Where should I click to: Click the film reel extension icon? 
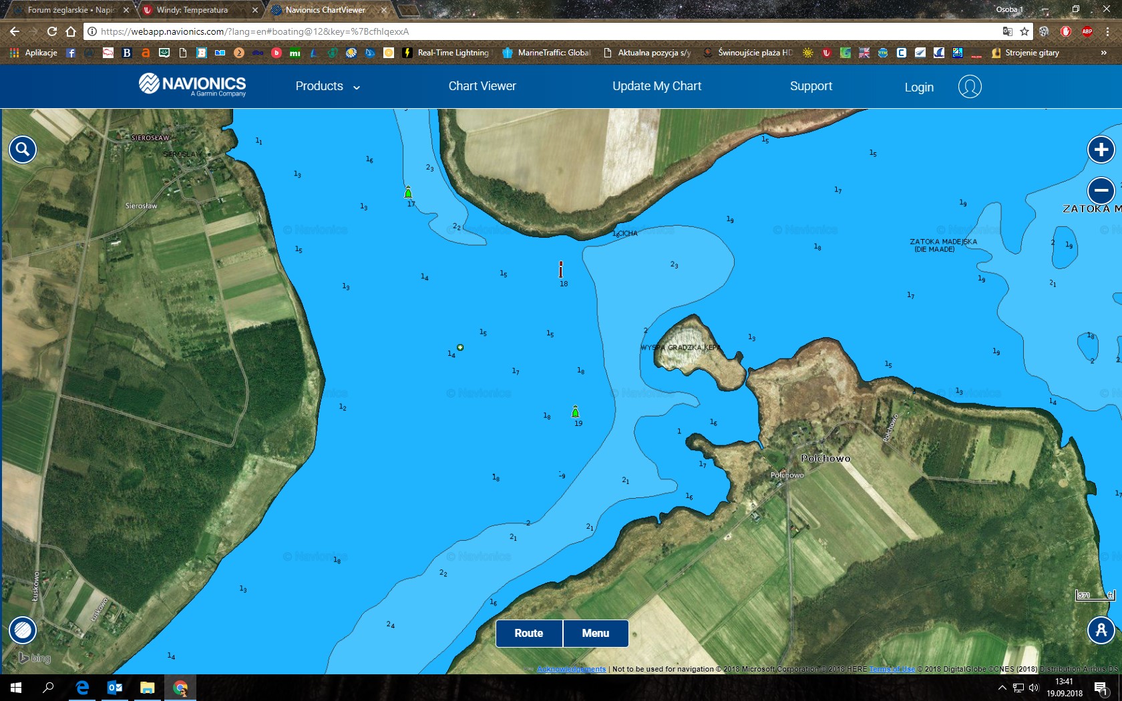tap(1044, 31)
